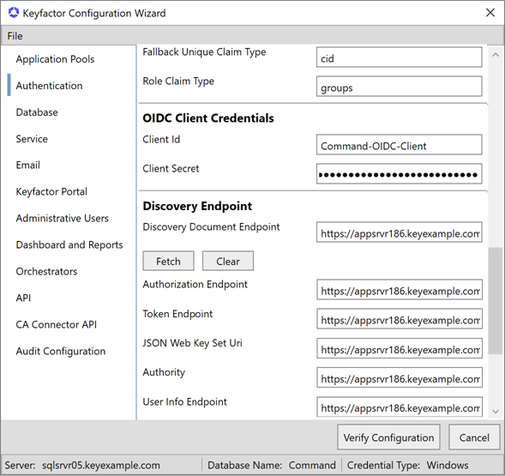Open the File menu
The width and height of the screenshot is (505, 476).
(15, 36)
